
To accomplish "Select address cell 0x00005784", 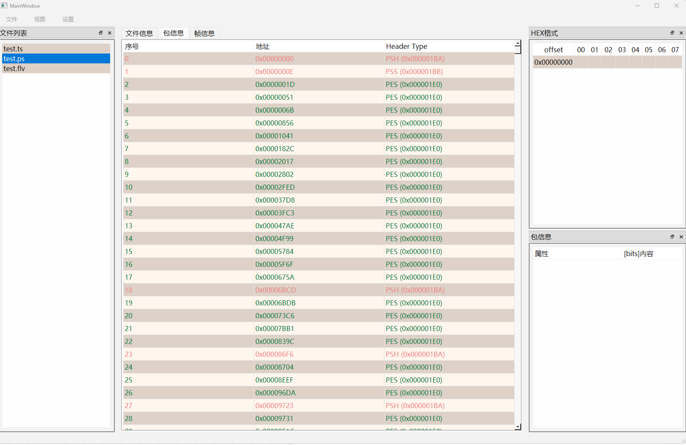I will click(x=319, y=251).
